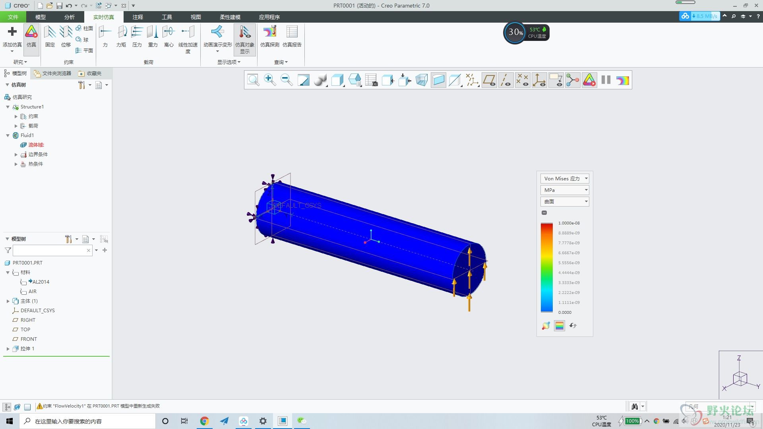Switch to the 柔性建模 ribbon tab

230,17
